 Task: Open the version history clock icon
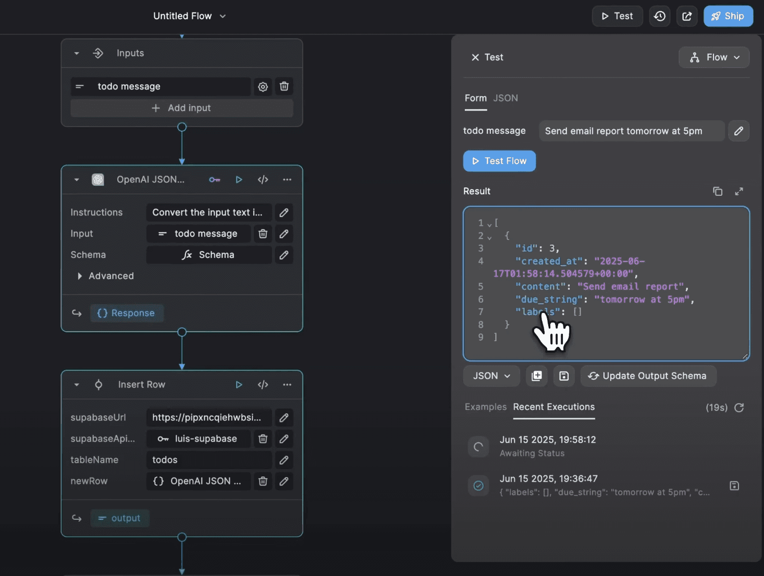(660, 16)
